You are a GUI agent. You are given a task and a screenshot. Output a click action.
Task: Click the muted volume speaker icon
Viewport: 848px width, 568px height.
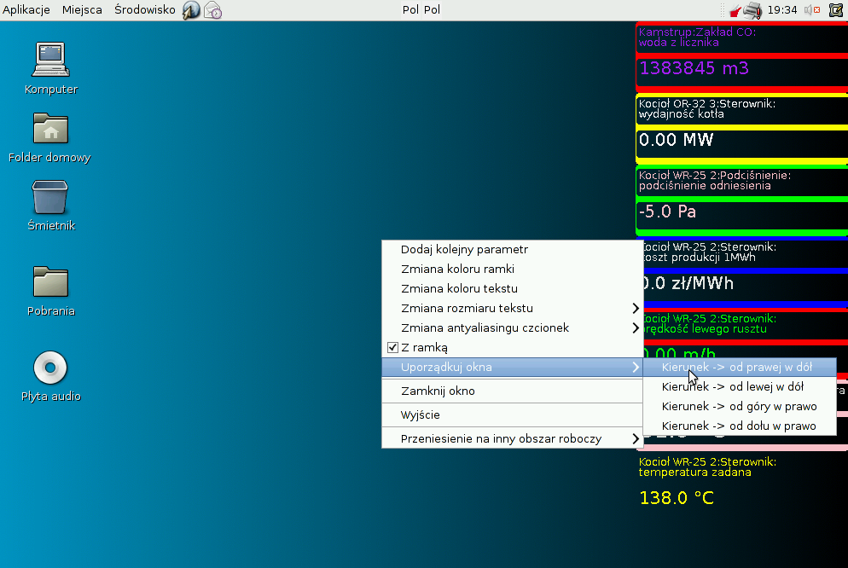coord(812,9)
